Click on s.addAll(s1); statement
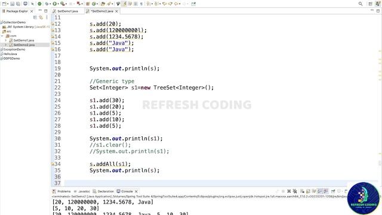 (110, 164)
